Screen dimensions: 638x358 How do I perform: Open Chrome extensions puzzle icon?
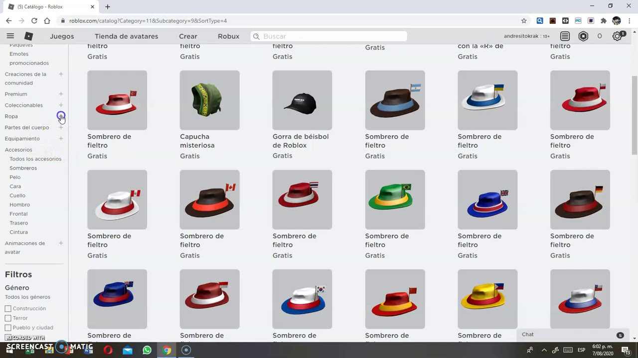pos(604,21)
